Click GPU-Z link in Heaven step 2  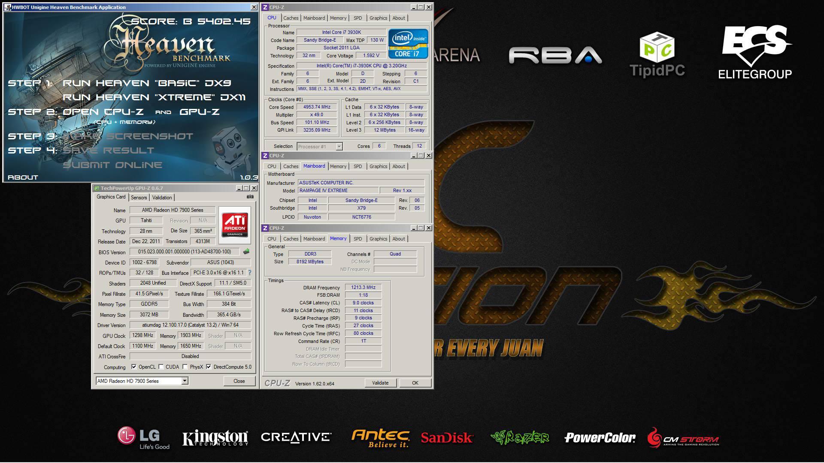pyautogui.click(x=200, y=112)
